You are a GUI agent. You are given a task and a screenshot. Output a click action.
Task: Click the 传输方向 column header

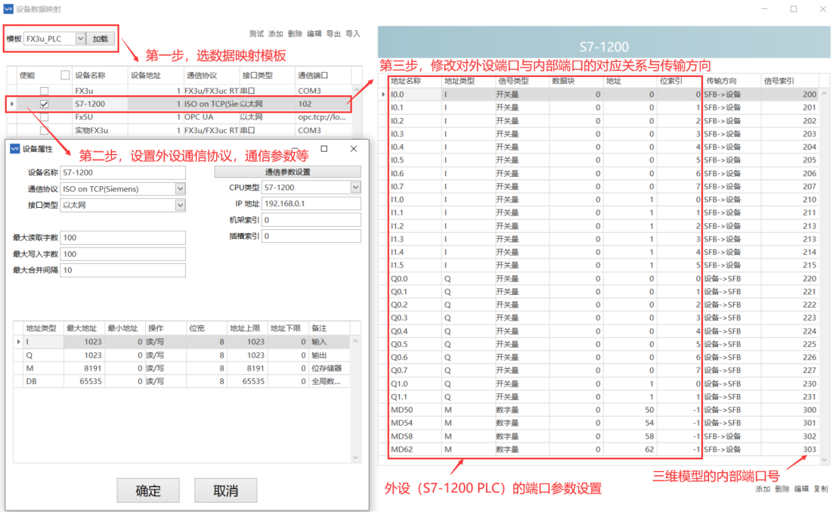pos(731,81)
